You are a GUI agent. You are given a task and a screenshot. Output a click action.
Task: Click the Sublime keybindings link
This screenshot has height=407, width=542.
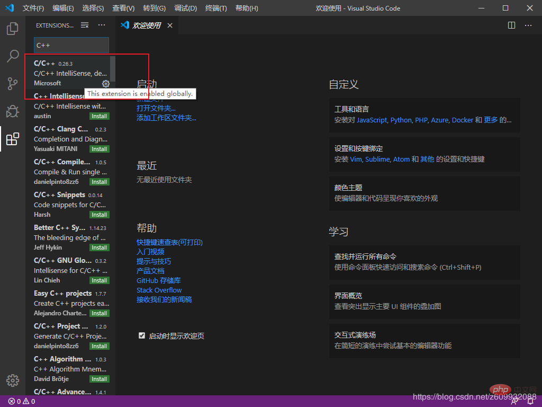click(377, 159)
